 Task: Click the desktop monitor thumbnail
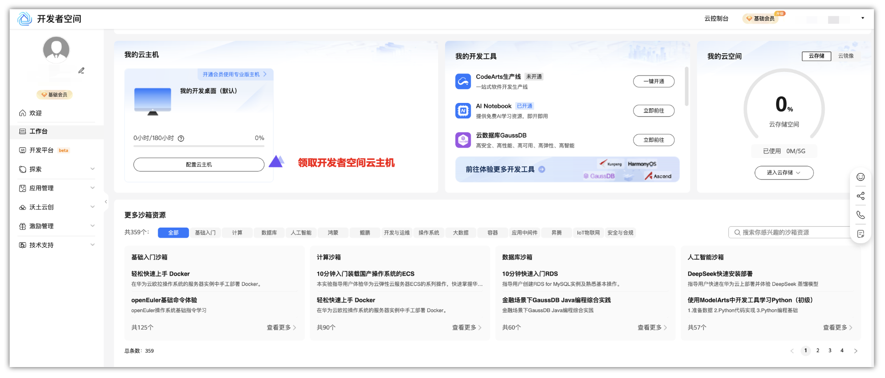tap(153, 102)
